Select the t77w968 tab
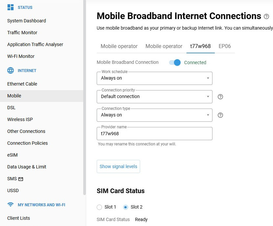This screenshot has height=226, width=273. tap(200, 46)
